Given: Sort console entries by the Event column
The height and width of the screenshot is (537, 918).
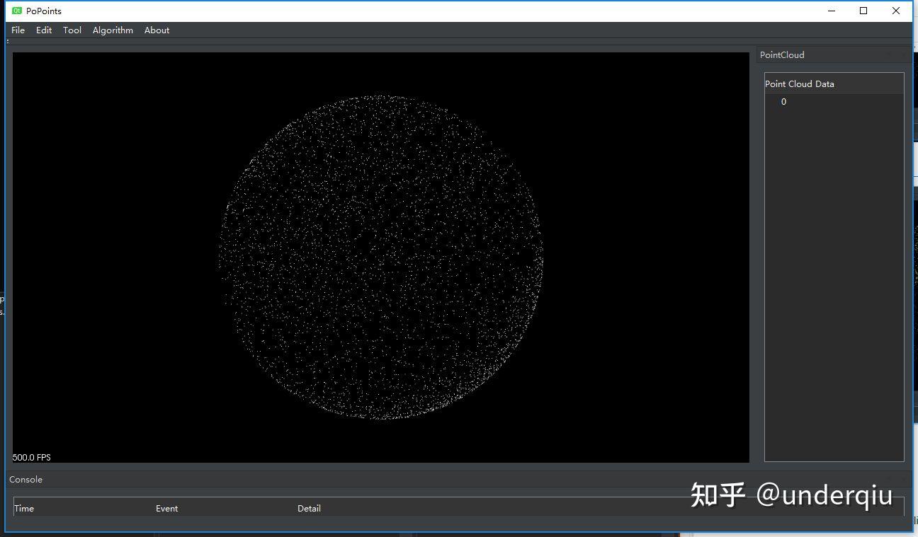Looking at the screenshot, I should pos(167,508).
